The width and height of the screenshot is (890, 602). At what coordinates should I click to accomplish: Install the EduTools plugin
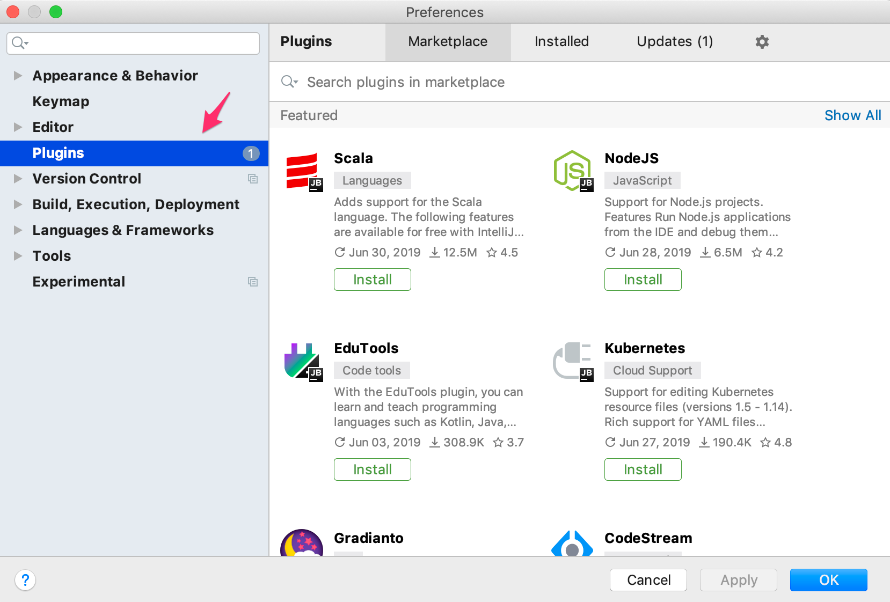coord(373,469)
